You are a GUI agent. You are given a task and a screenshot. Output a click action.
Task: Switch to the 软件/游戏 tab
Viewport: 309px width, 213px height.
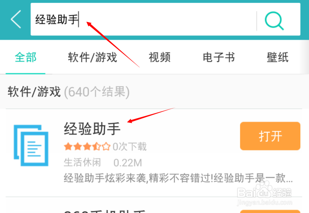point(92,57)
